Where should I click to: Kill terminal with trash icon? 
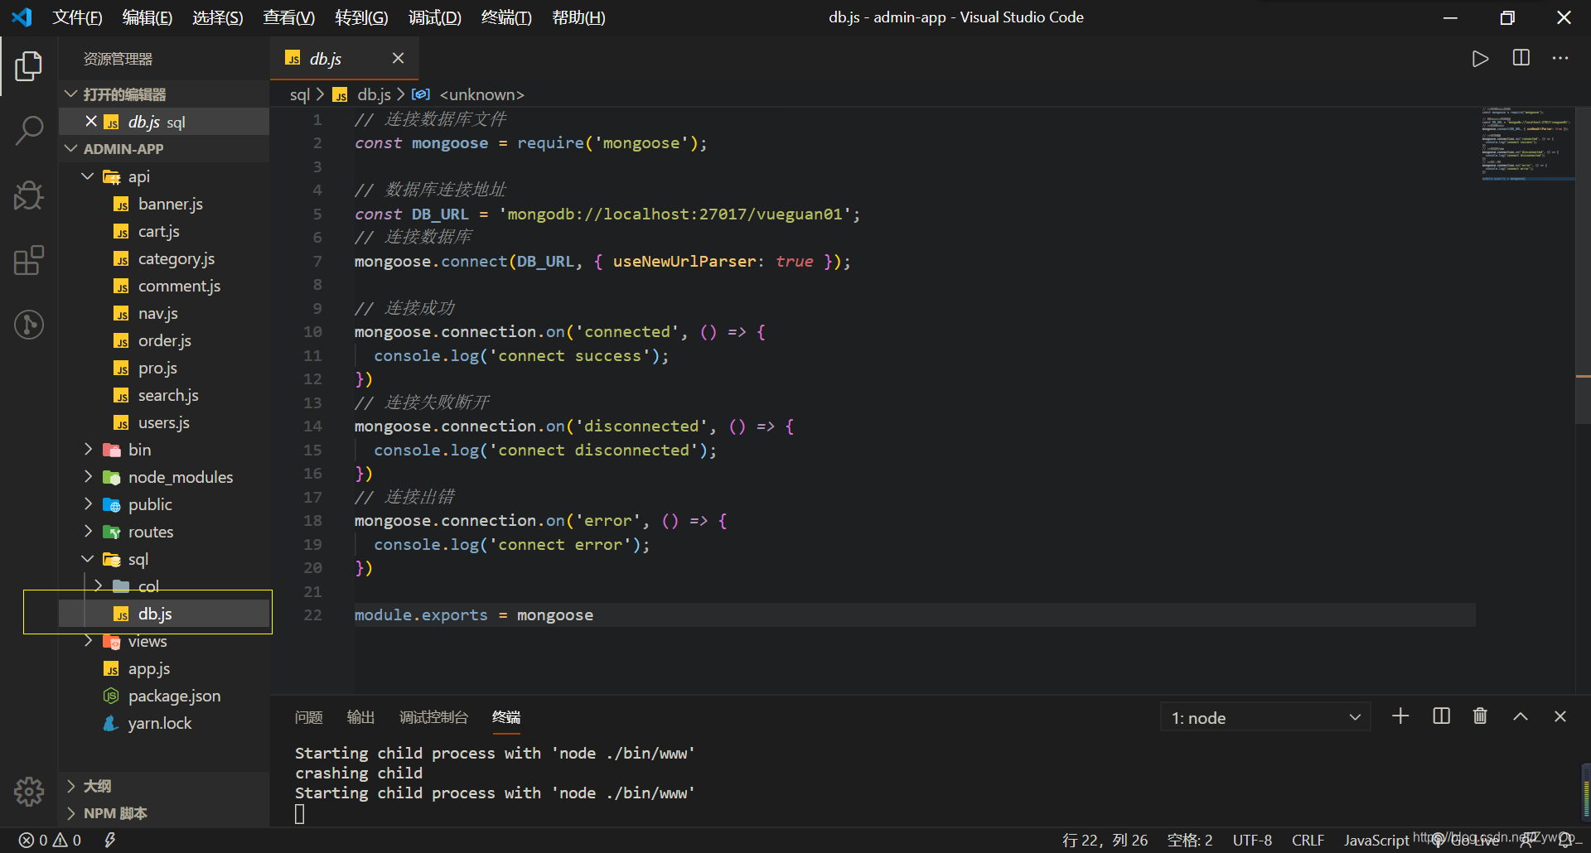(x=1480, y=716)
